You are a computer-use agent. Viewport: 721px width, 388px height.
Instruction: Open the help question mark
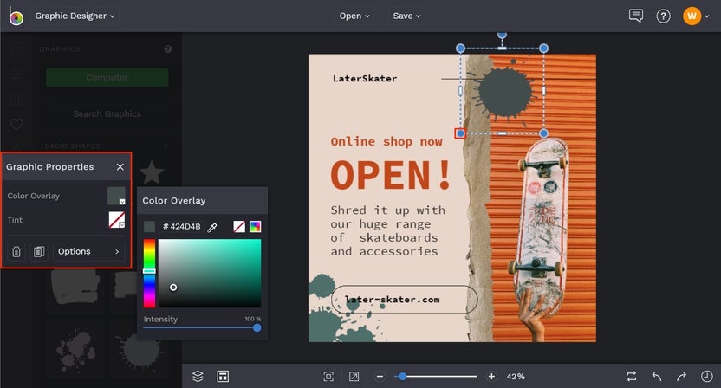(663, 16)
